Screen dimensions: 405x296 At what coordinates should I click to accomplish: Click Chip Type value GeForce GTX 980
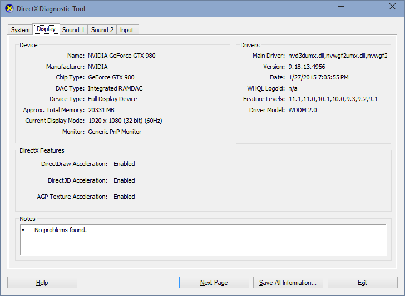click(x=111, y=77)
